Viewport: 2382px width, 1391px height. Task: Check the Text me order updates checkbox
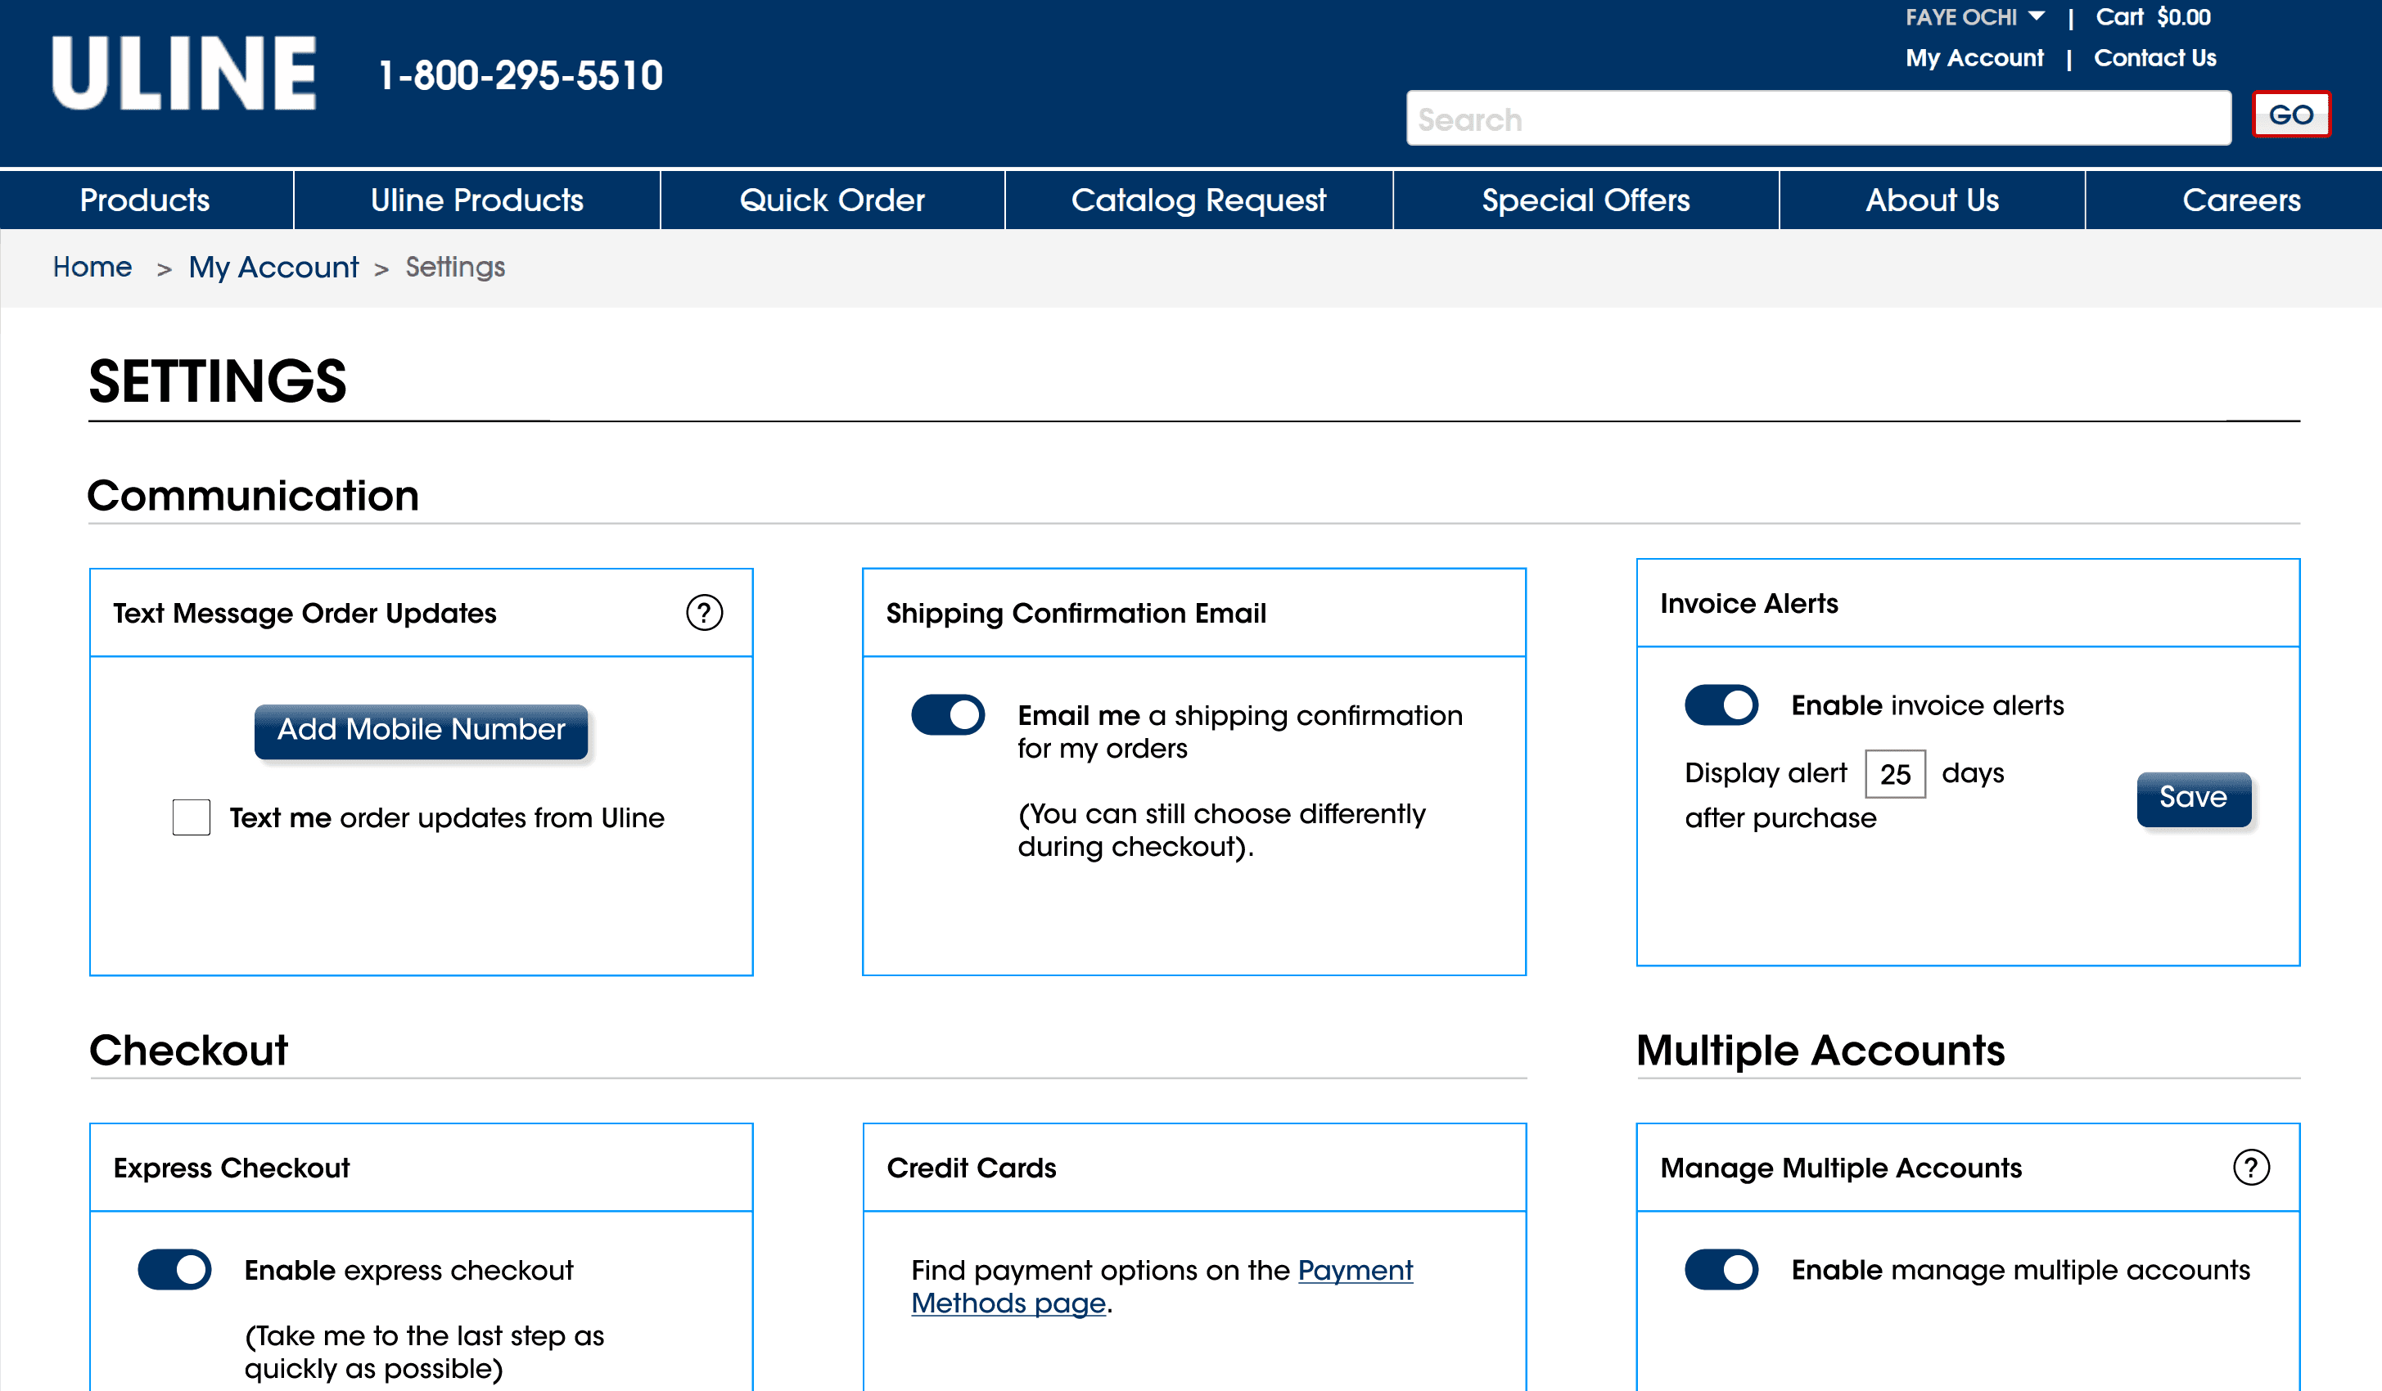click(191, 817)
